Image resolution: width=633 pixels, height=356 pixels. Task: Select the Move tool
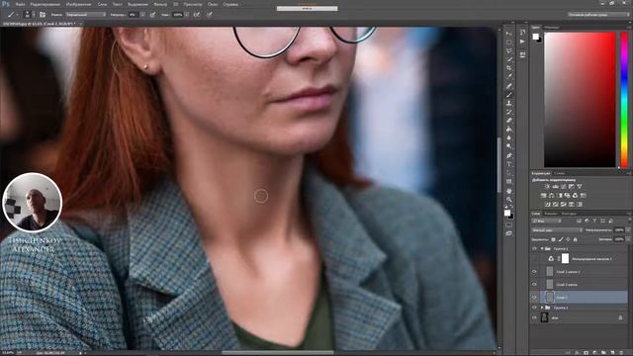coord(509,34)
